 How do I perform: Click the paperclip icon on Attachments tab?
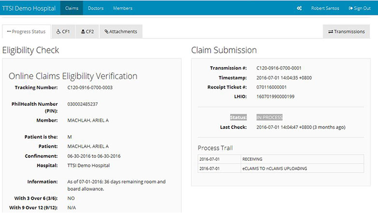click(x=106, y=32)
